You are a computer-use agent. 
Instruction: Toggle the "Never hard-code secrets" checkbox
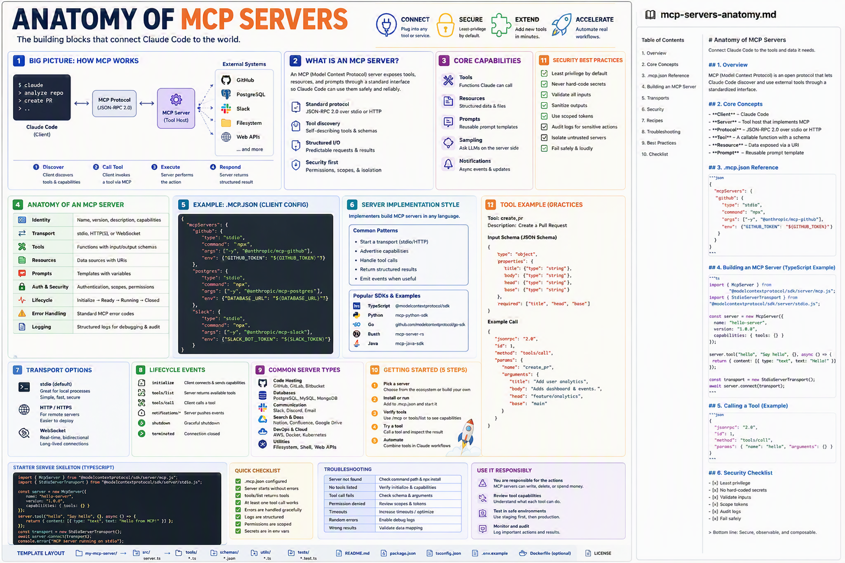[x=544, y=84]
